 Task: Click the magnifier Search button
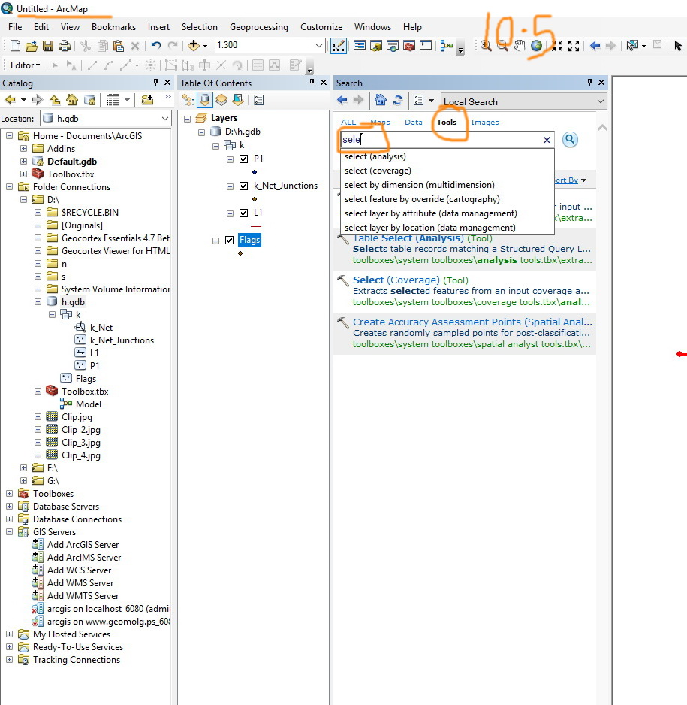coord(570,139)
